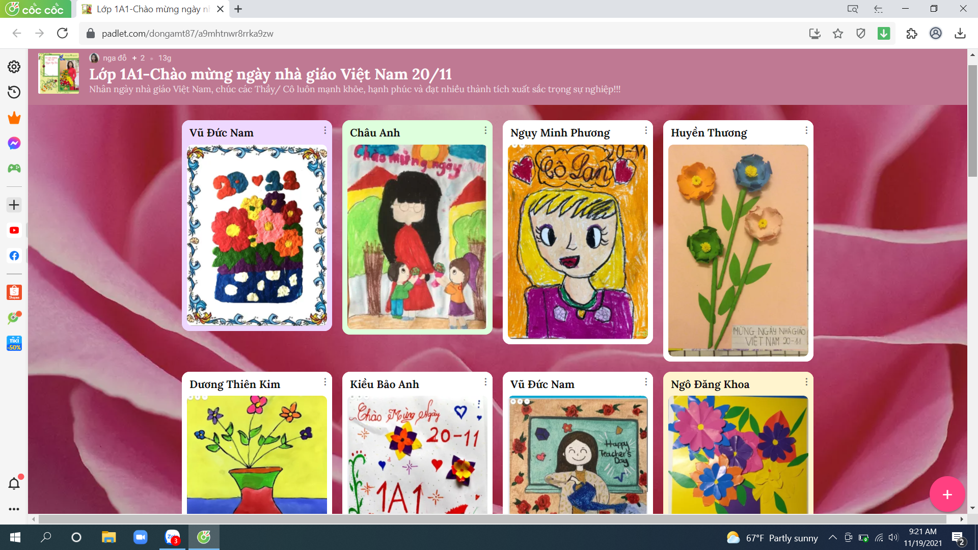Open browser settings gear in sidebar
The image size is (978, 550).
click(14, 67)
